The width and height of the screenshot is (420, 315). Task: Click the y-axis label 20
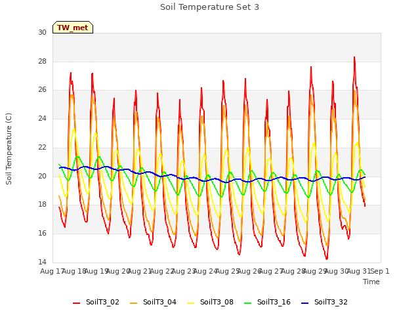42,176
